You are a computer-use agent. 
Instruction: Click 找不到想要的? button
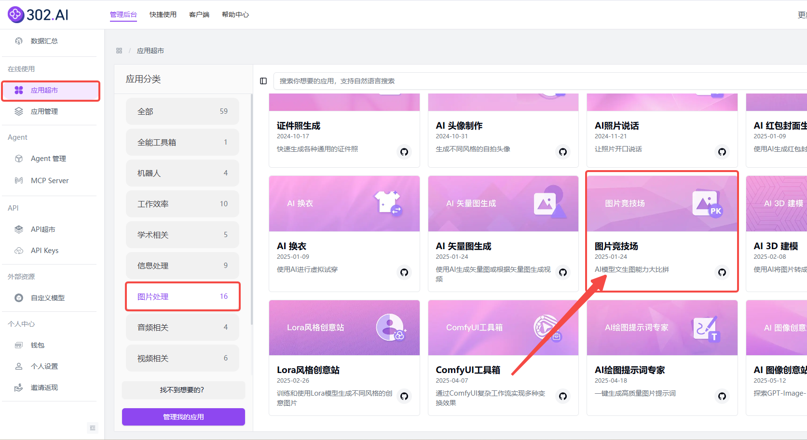183,390
